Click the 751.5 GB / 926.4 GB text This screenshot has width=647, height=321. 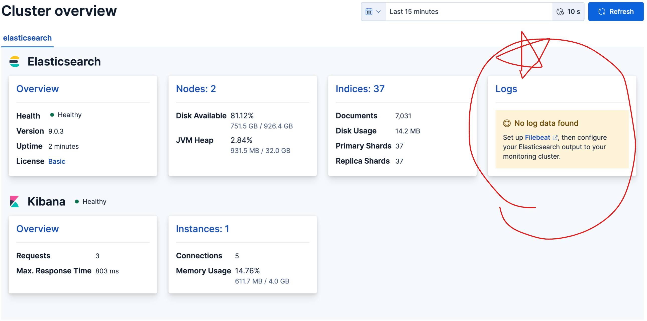261,126
